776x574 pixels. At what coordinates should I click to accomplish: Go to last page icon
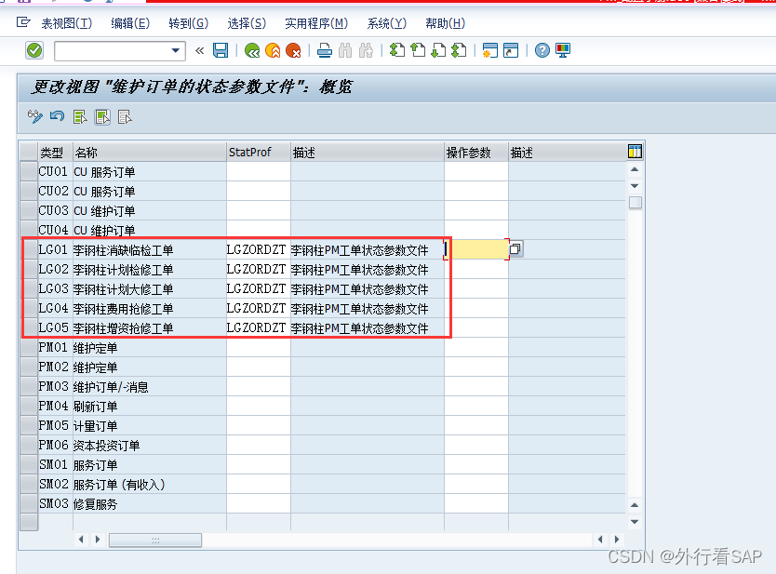(459, 50)
